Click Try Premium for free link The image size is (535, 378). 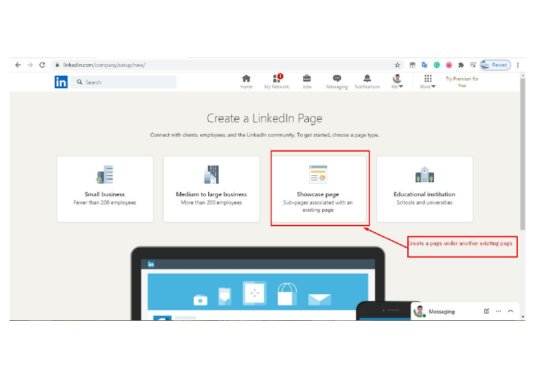(462, 82)
